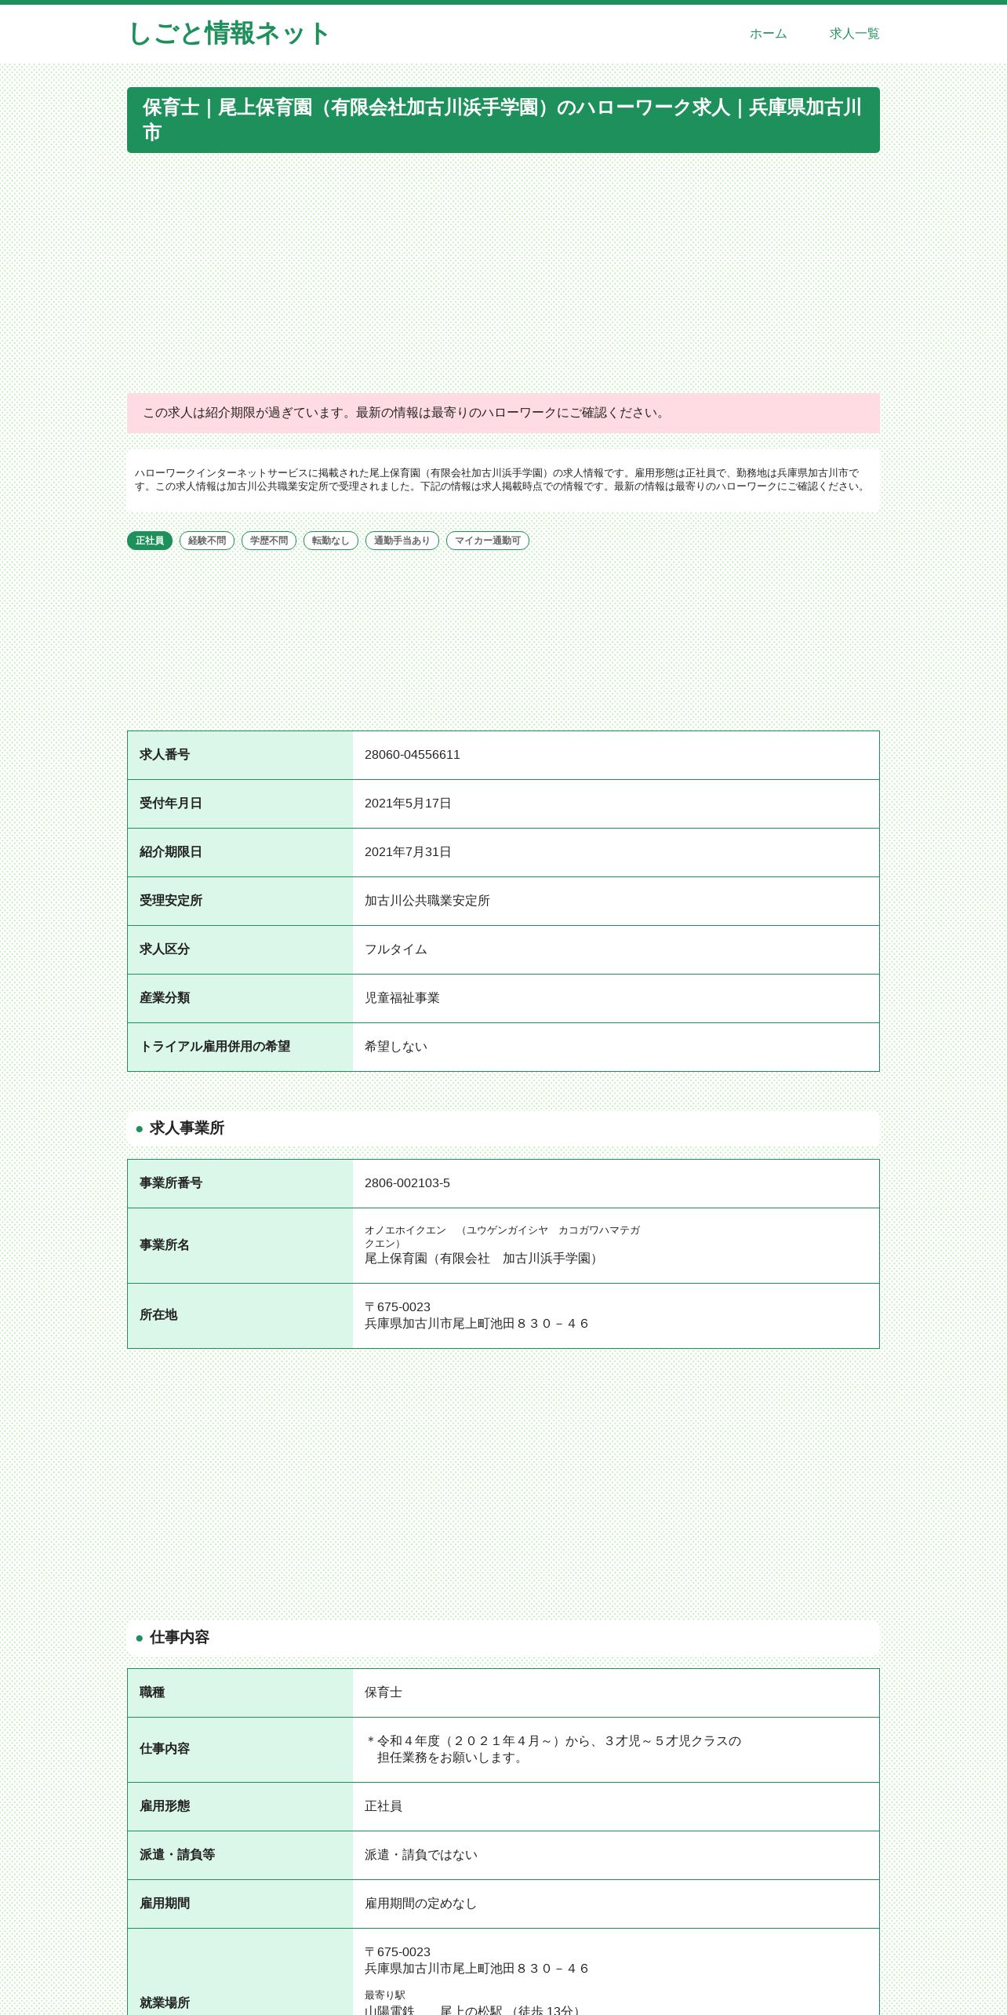Image resolution: width=1007 pixels, height=2015 pixels.
Task: Click the intro paragraph about ハローワークインターネットサービス
Action: click(502, 479)
